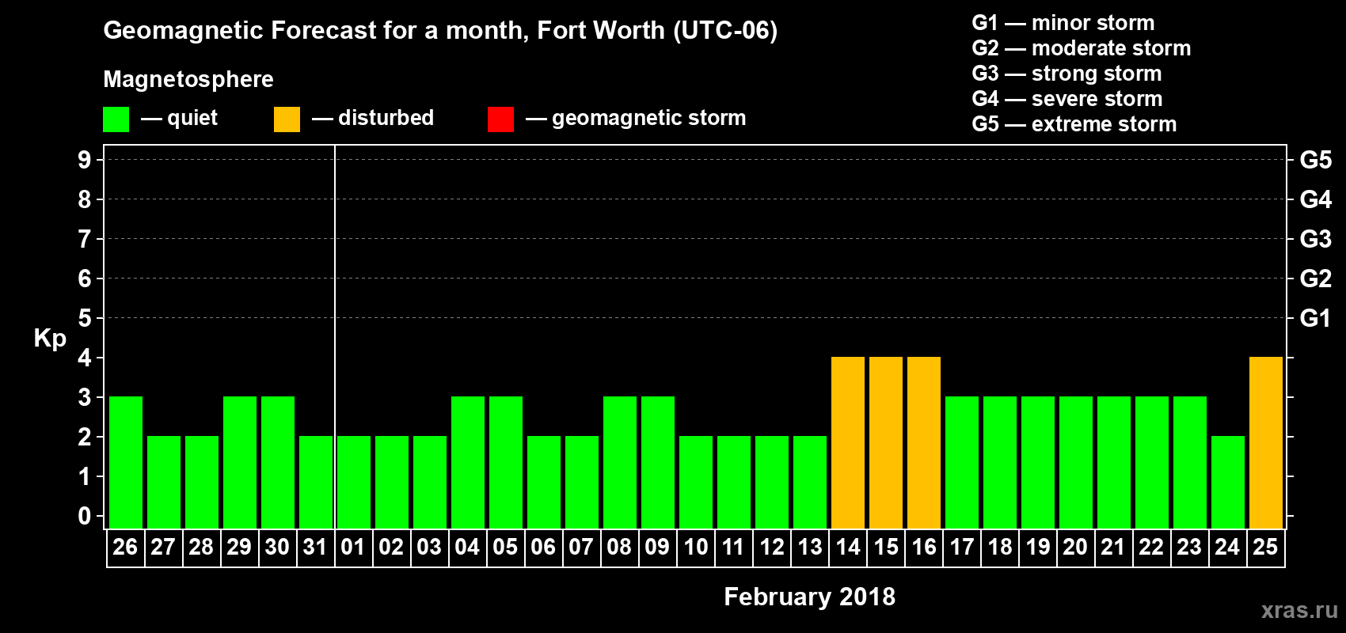Click the 'G1 — minor storm' legend line
This screenshot has height=633, width=1346.
click(x=1063, y=23)
